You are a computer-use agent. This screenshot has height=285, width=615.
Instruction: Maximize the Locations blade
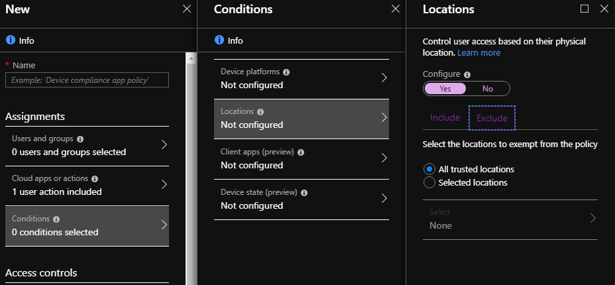(584, 9)
